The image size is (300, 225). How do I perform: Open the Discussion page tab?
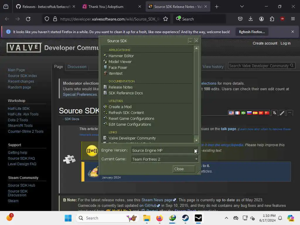click(x=77, y=67)
